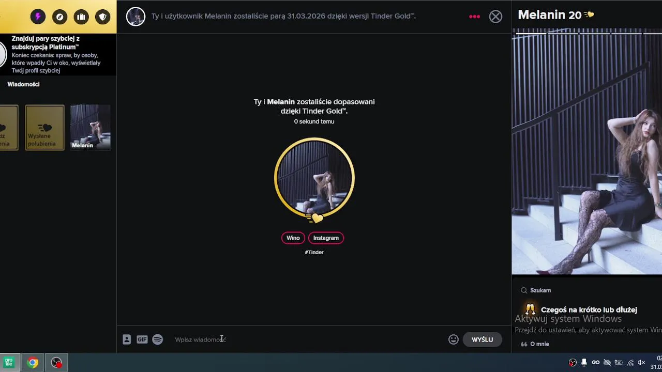
Task: Open Google Chrome from the taskbar
Action: pyautogui.click(x=33, y=363)
